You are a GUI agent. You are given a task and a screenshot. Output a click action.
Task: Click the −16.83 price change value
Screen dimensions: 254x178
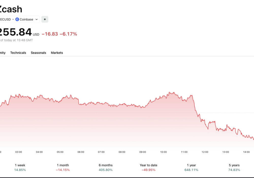pyautogui.click(x=50, y=34)
